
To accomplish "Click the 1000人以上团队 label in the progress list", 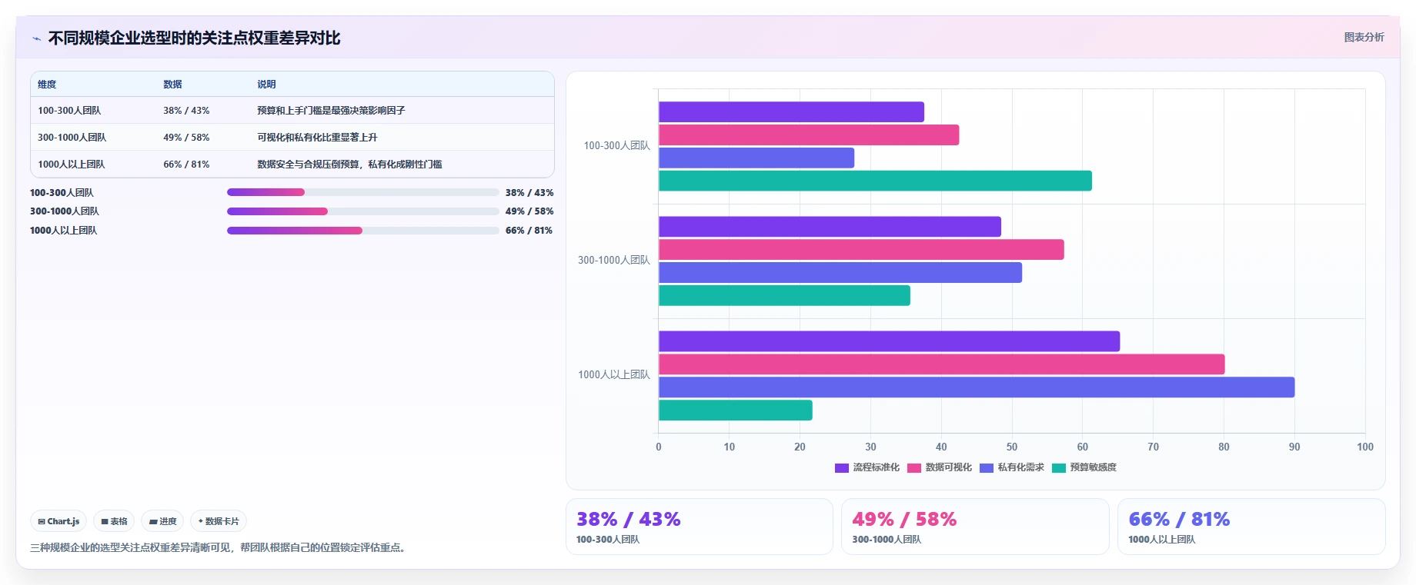I will [63, 231].
